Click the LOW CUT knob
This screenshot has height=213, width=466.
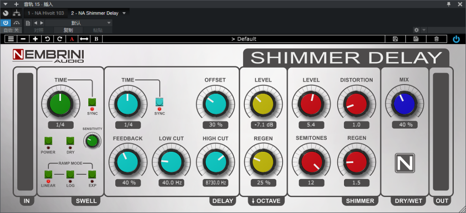tap(171, 163)
